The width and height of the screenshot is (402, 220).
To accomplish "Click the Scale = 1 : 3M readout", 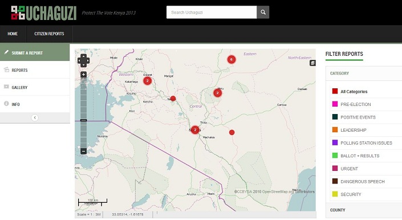I will (x=89, y=214).
